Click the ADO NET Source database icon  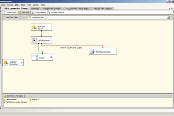(34, 27)
